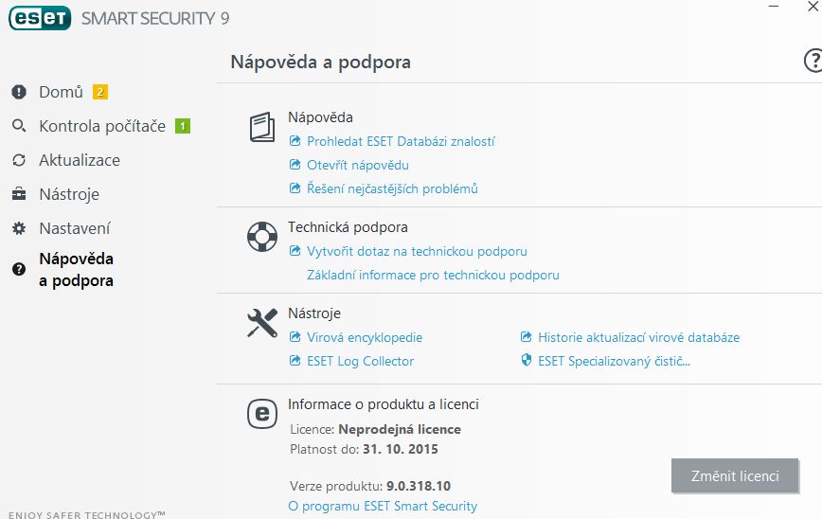Launch the ESET Log Collector link
Viewport: 822px width, 519px height.
click(360, 361)
